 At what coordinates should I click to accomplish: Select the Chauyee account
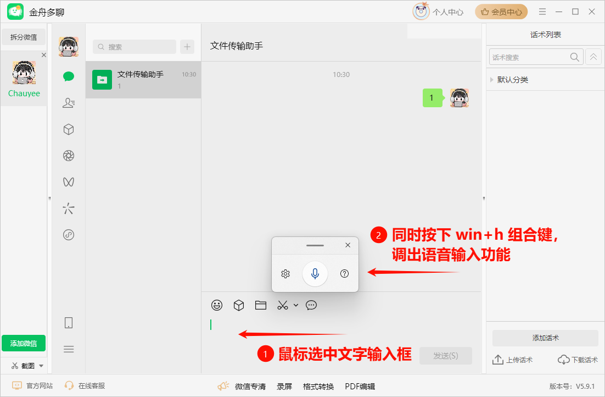coord(24,79)
